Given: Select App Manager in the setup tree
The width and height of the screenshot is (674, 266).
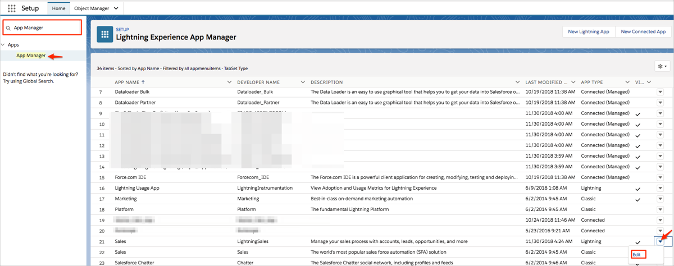Looking at the screenshot, I should 31,56.
